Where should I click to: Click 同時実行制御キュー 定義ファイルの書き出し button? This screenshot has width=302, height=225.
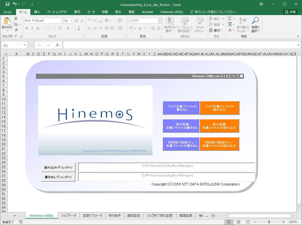181,144
